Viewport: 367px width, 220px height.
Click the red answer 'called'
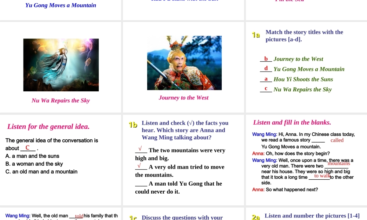coord(337,140)
